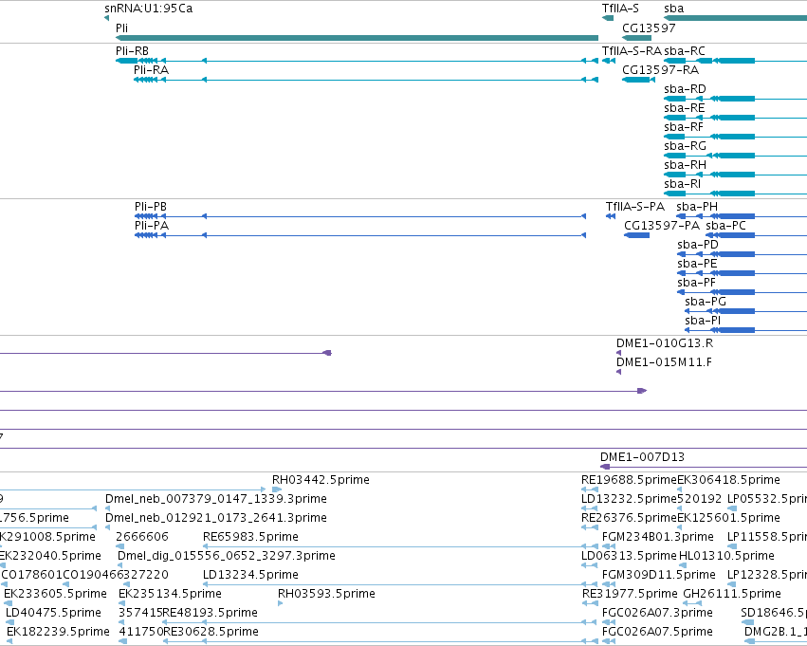Image resolution: width=807 pixels, height=646 pixels.
Task: Select the FGC026A07.5prime EST label
Action: [x=657, y=633]
